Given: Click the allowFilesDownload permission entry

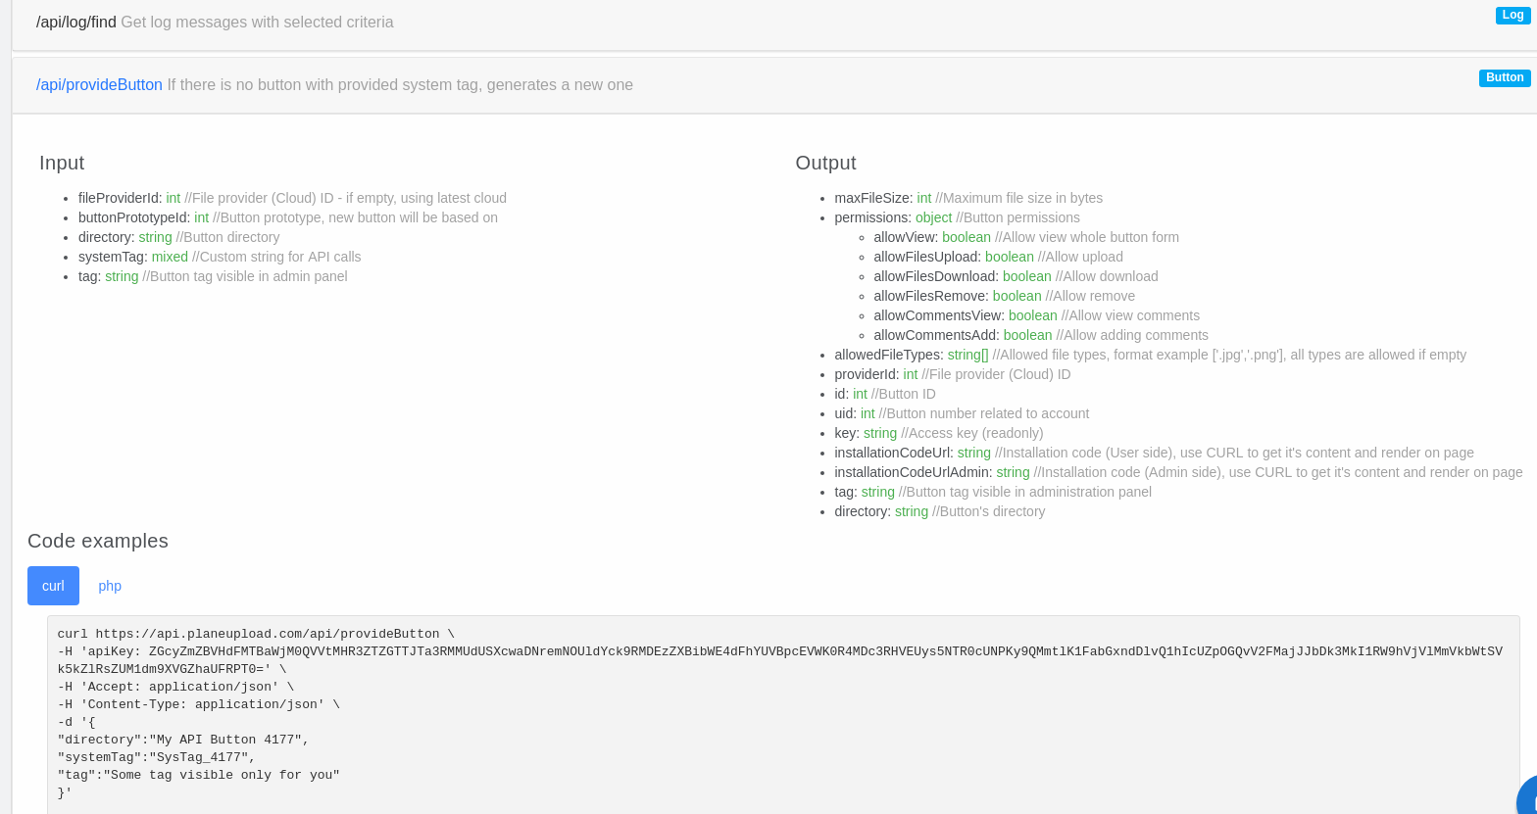Looking at the screenshot, I should click(1016, 276).
